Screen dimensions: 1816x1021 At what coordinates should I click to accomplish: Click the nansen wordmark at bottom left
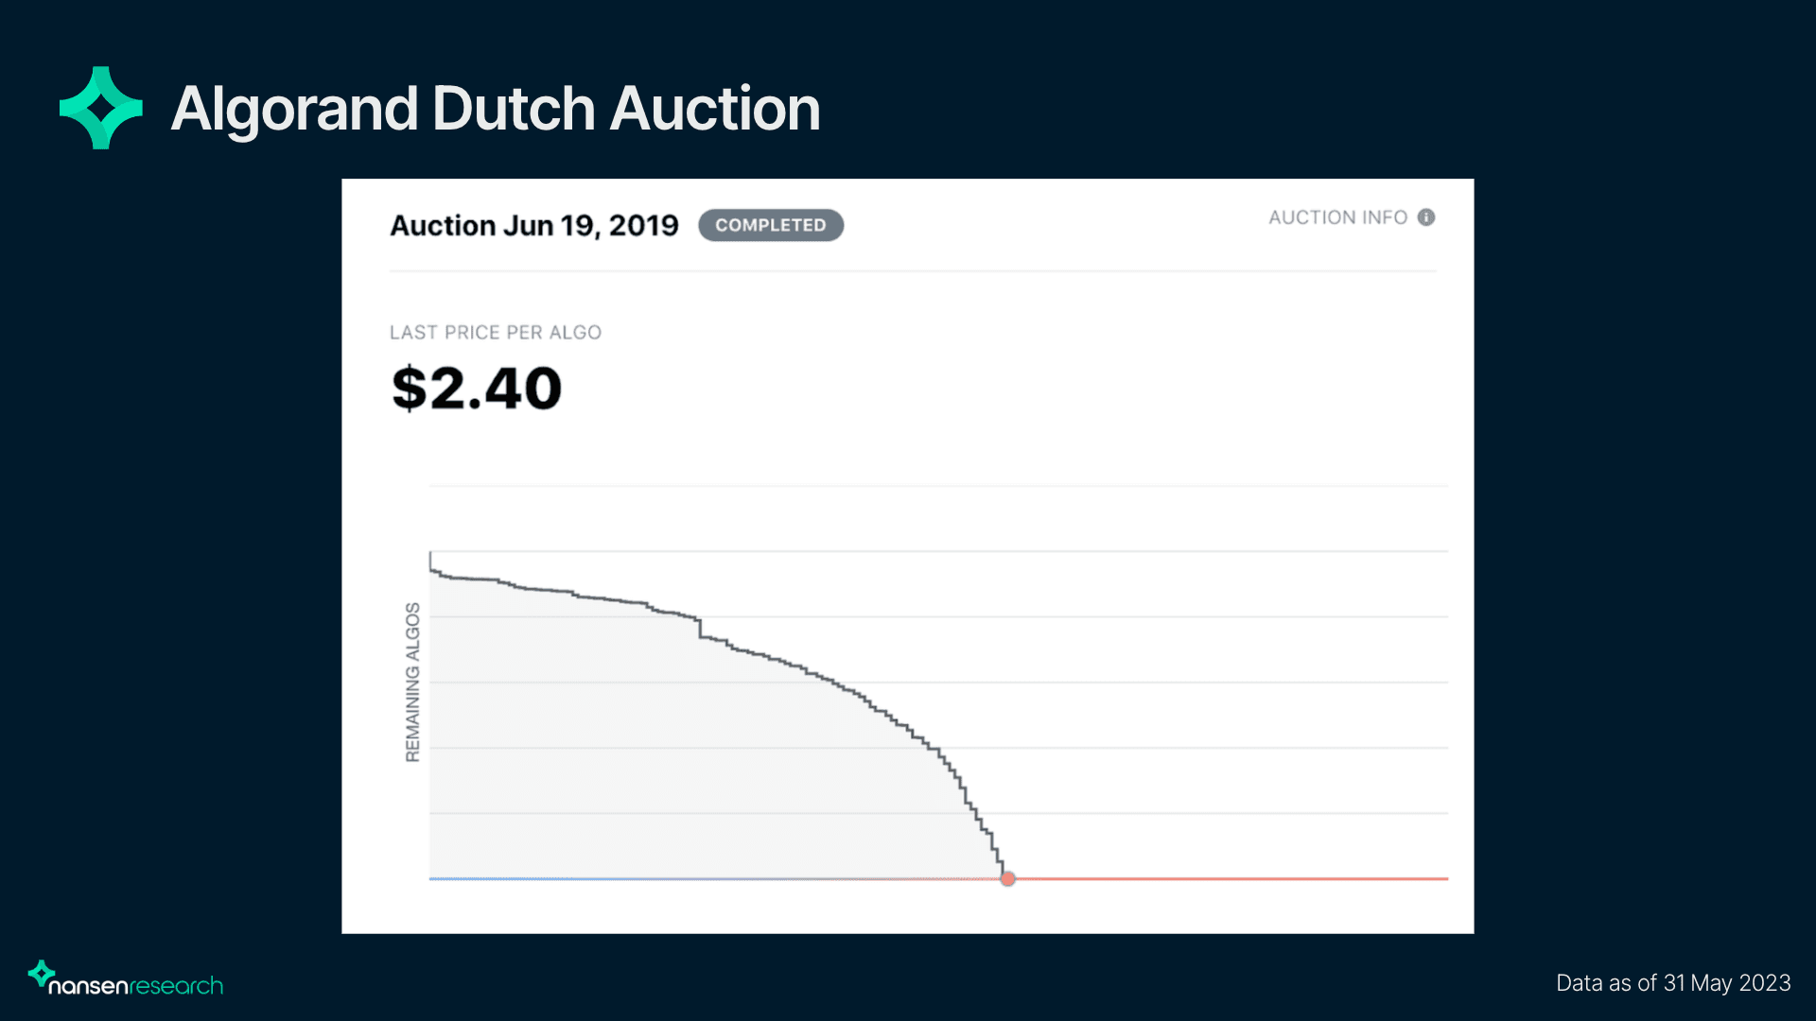tap(88, 986)
